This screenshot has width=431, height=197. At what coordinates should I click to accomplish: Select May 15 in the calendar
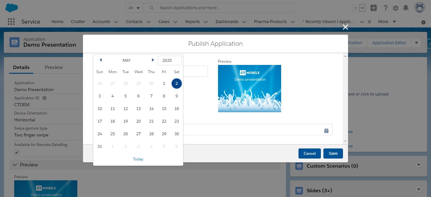point(164,109)
